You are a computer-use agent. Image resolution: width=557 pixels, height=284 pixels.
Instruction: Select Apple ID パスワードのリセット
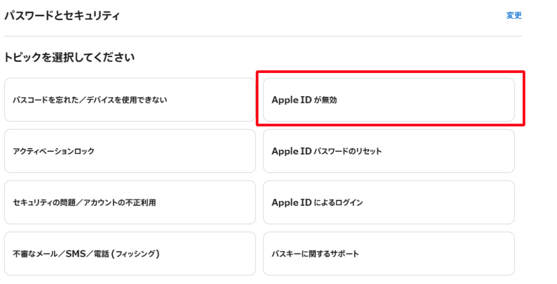388,151
